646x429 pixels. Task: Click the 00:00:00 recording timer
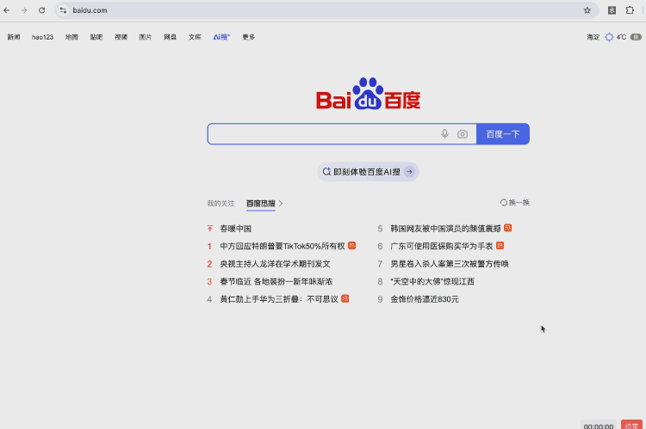click(599, 426)
